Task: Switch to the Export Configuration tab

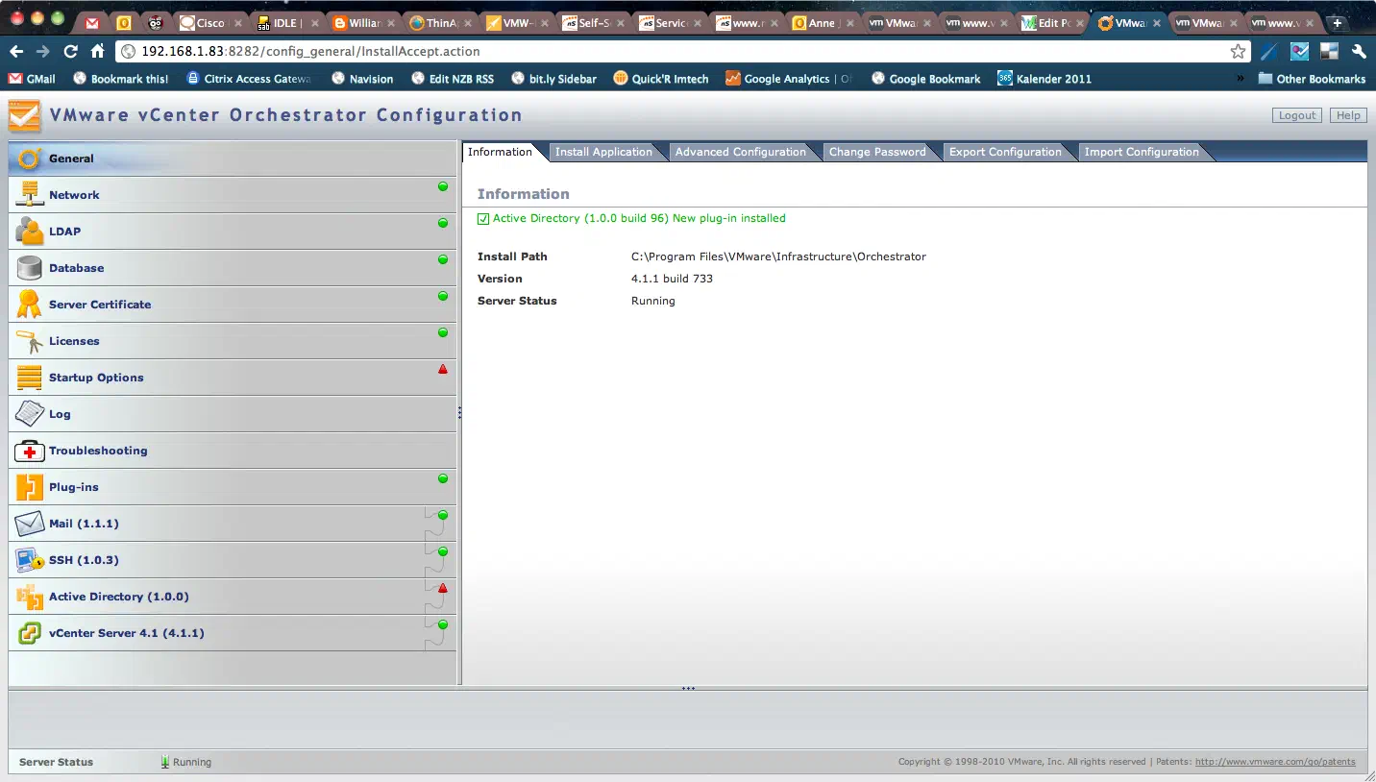Action: (x=1005, y=152)
